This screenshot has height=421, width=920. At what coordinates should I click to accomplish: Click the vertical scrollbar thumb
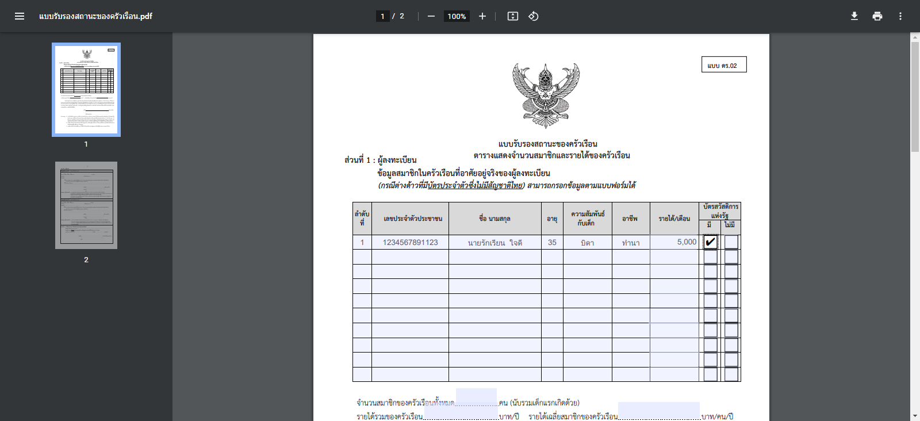[x=915, y=97]
